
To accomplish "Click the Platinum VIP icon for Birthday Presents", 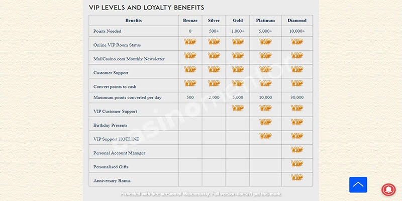I will (x=265, y=122).
